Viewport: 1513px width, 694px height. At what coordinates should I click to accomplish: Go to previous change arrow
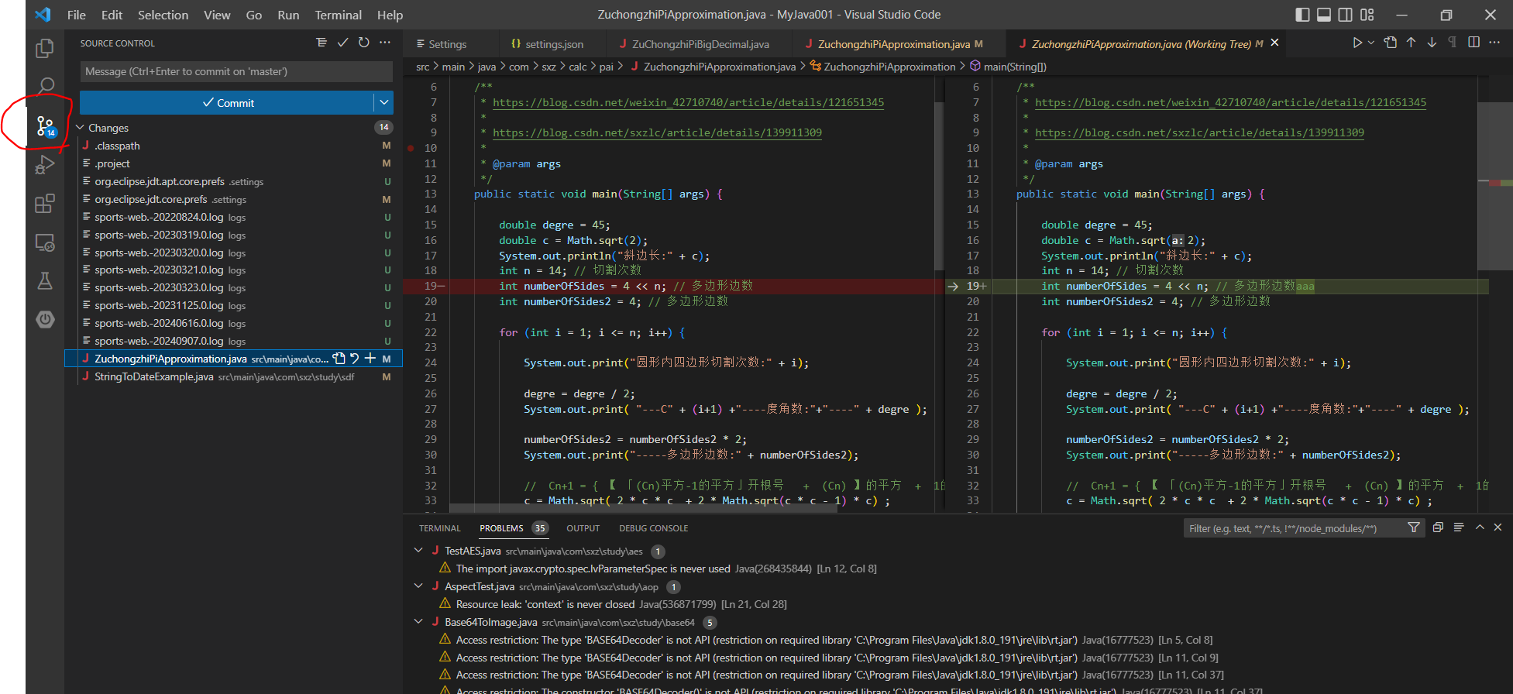tap(1411, 43)
